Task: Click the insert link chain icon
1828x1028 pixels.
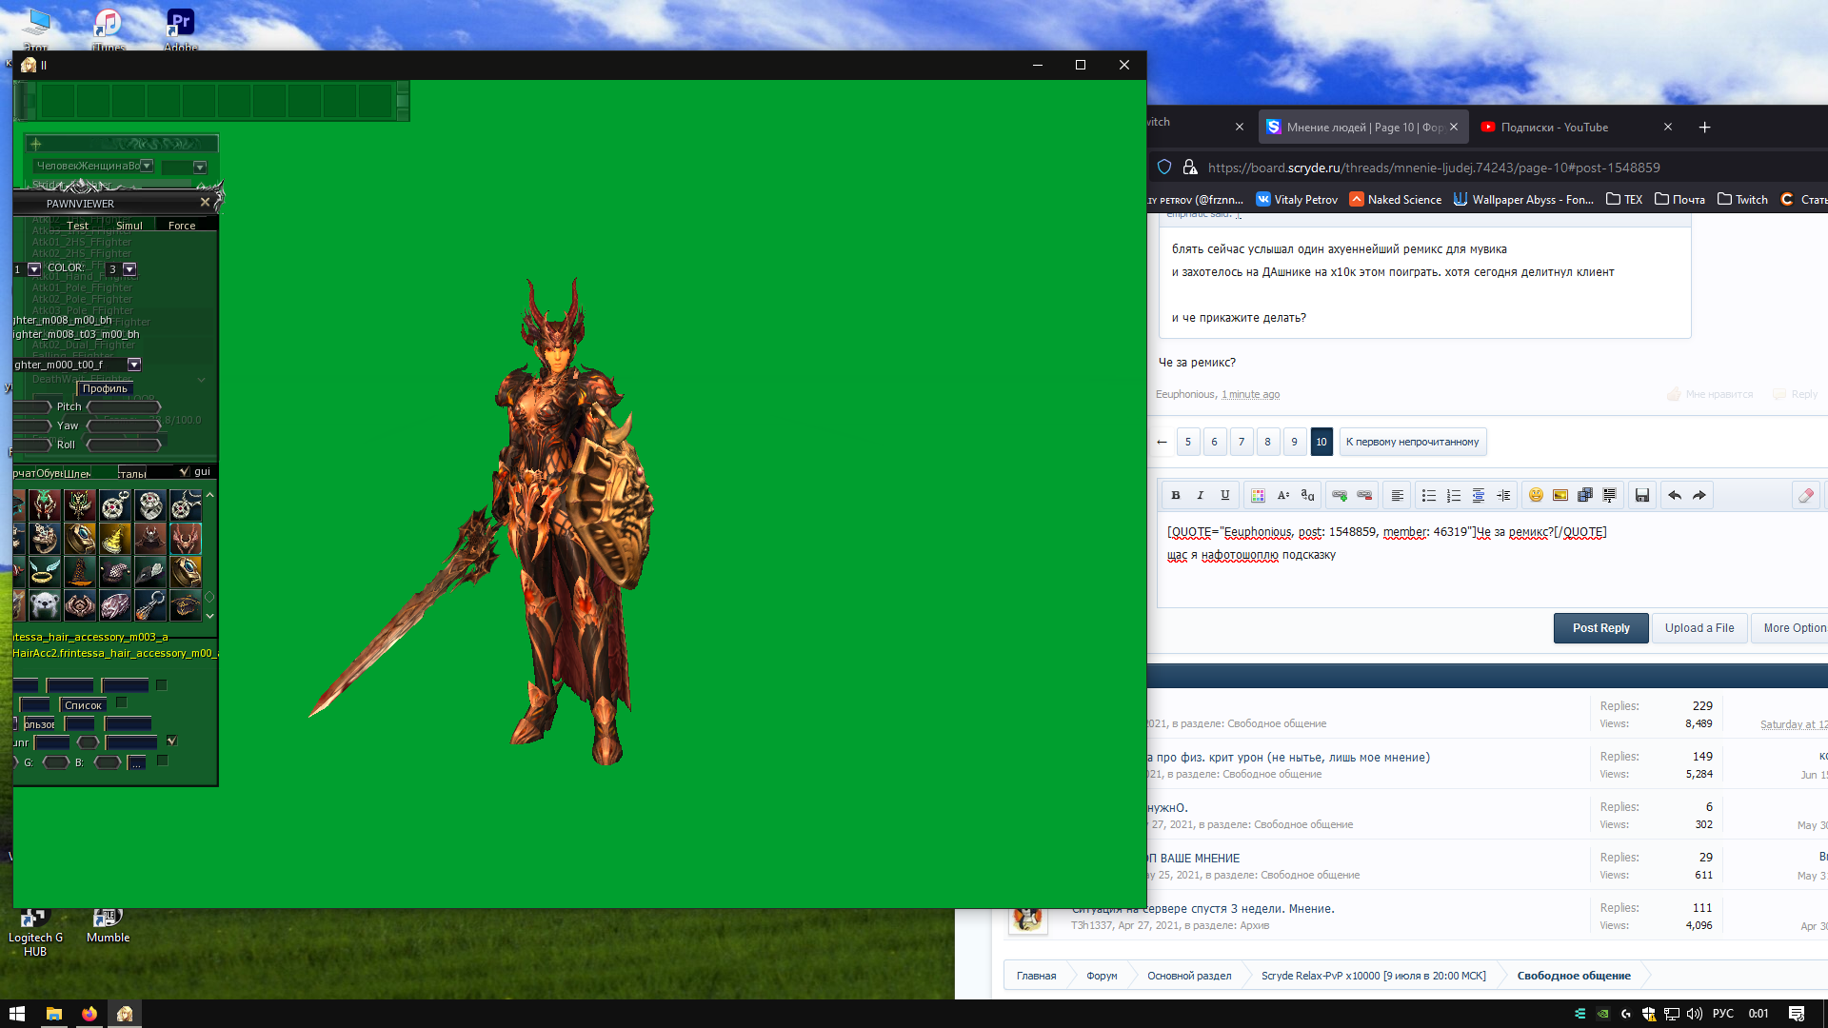Action: 1340,495
